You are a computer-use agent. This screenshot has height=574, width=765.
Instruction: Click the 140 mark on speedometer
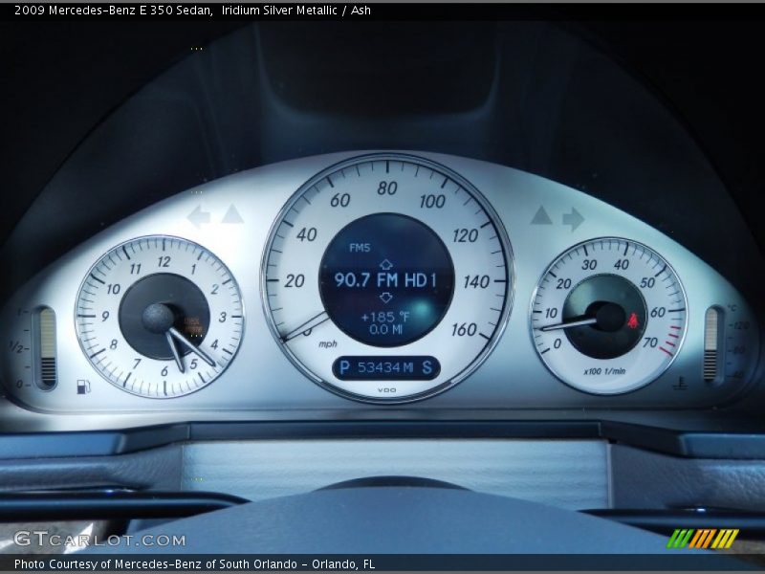pos(476,281)
